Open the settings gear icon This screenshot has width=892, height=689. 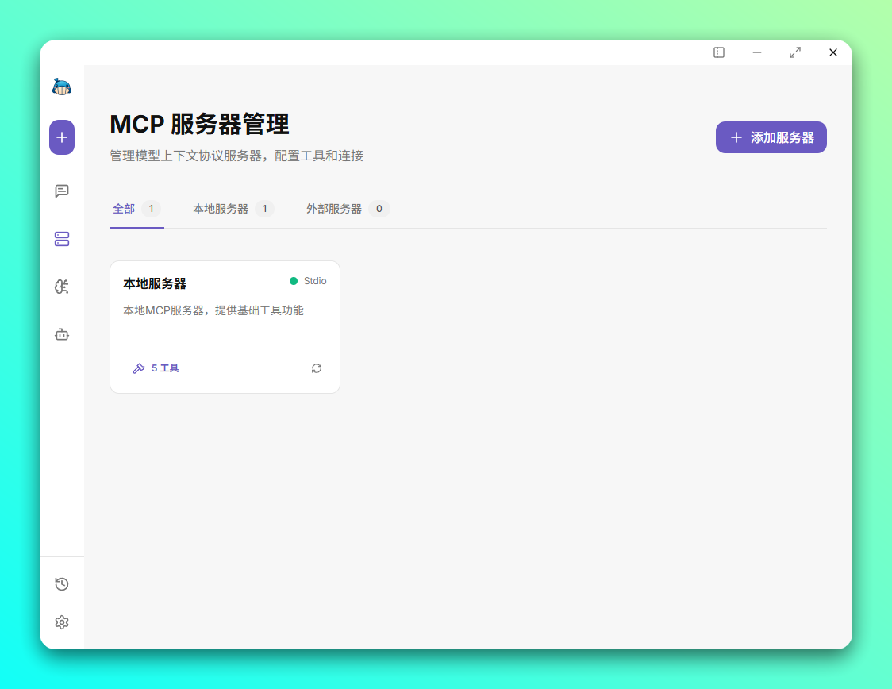(62, 622)
